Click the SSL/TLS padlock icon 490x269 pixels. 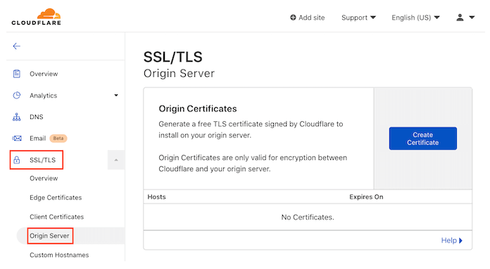(x=17, y=160)
